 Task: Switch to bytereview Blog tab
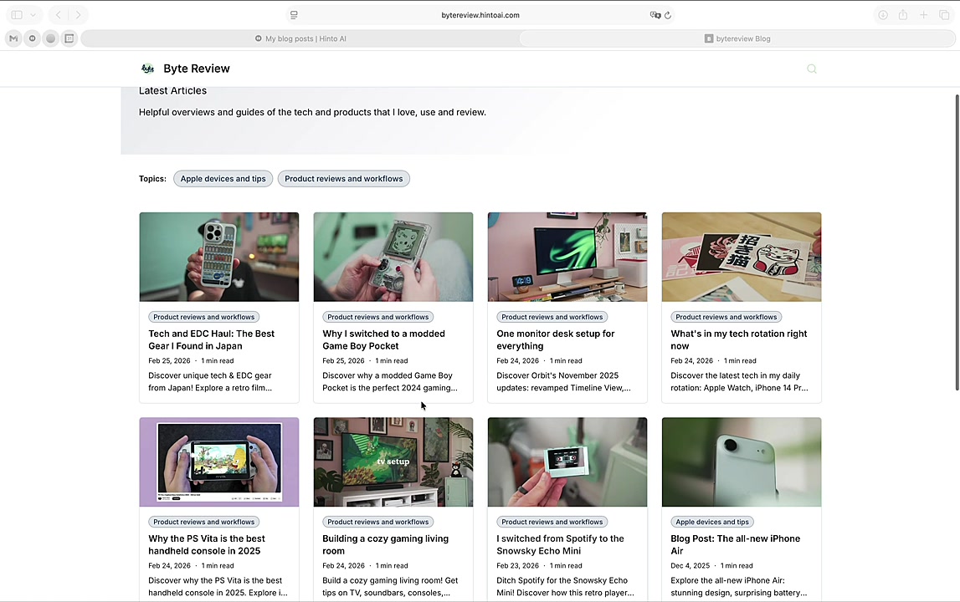pos(737,38)
